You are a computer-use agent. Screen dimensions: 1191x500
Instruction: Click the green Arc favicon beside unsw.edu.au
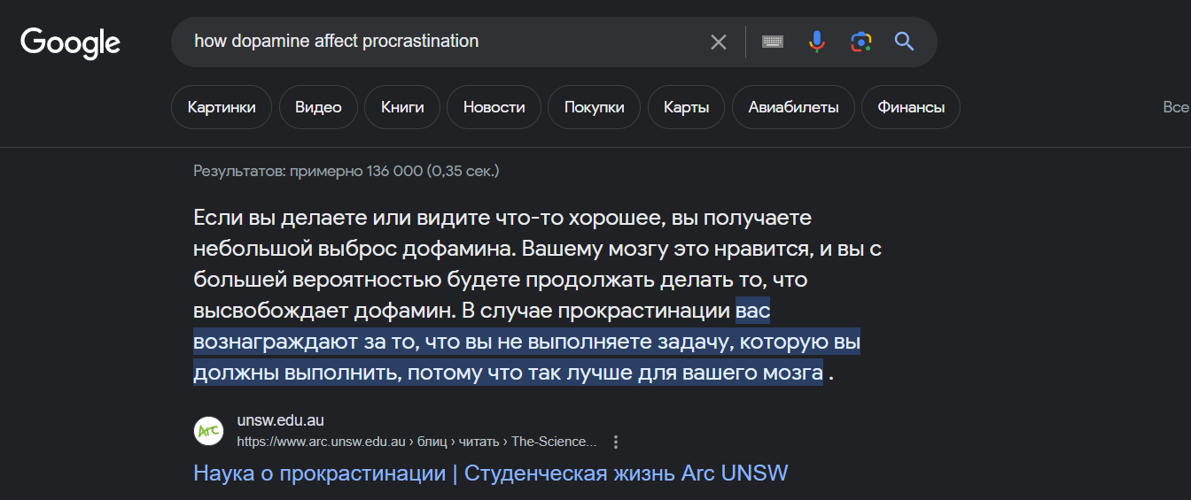208,431
